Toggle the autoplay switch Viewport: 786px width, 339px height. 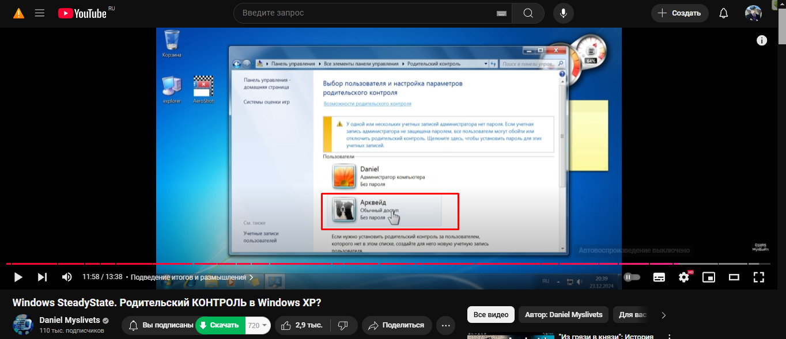point(632,277)
